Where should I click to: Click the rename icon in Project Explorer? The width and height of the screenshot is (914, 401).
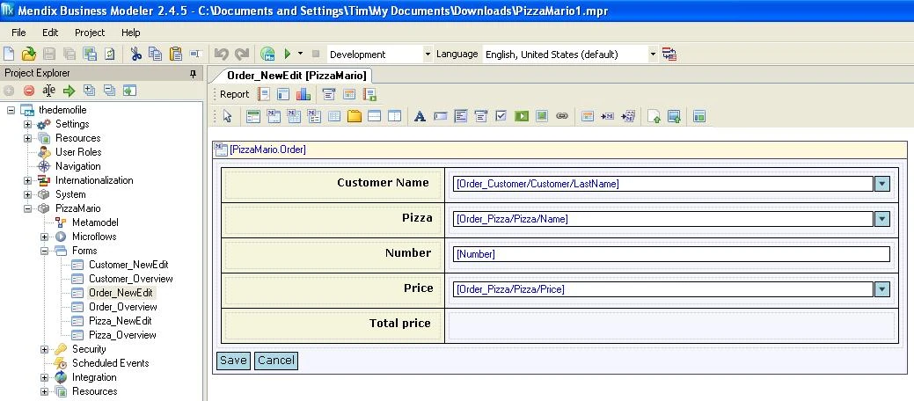click(49, 90)
